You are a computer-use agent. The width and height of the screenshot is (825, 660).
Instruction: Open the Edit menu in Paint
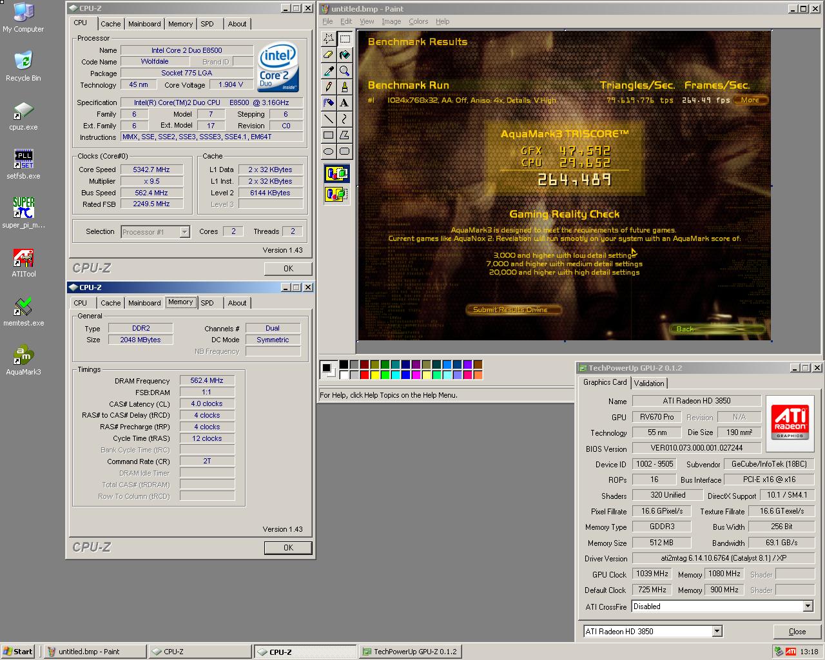click(346, 21)
